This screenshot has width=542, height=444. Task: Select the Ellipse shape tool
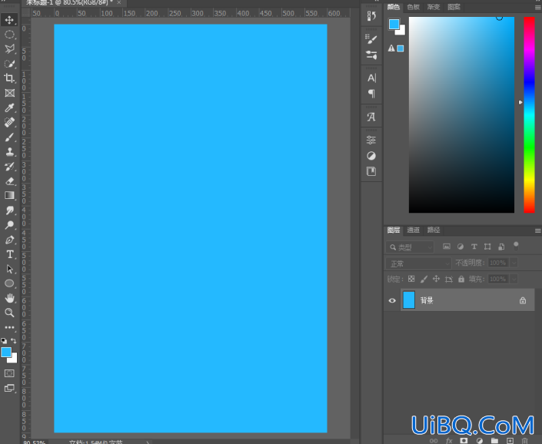coord(9,283)
